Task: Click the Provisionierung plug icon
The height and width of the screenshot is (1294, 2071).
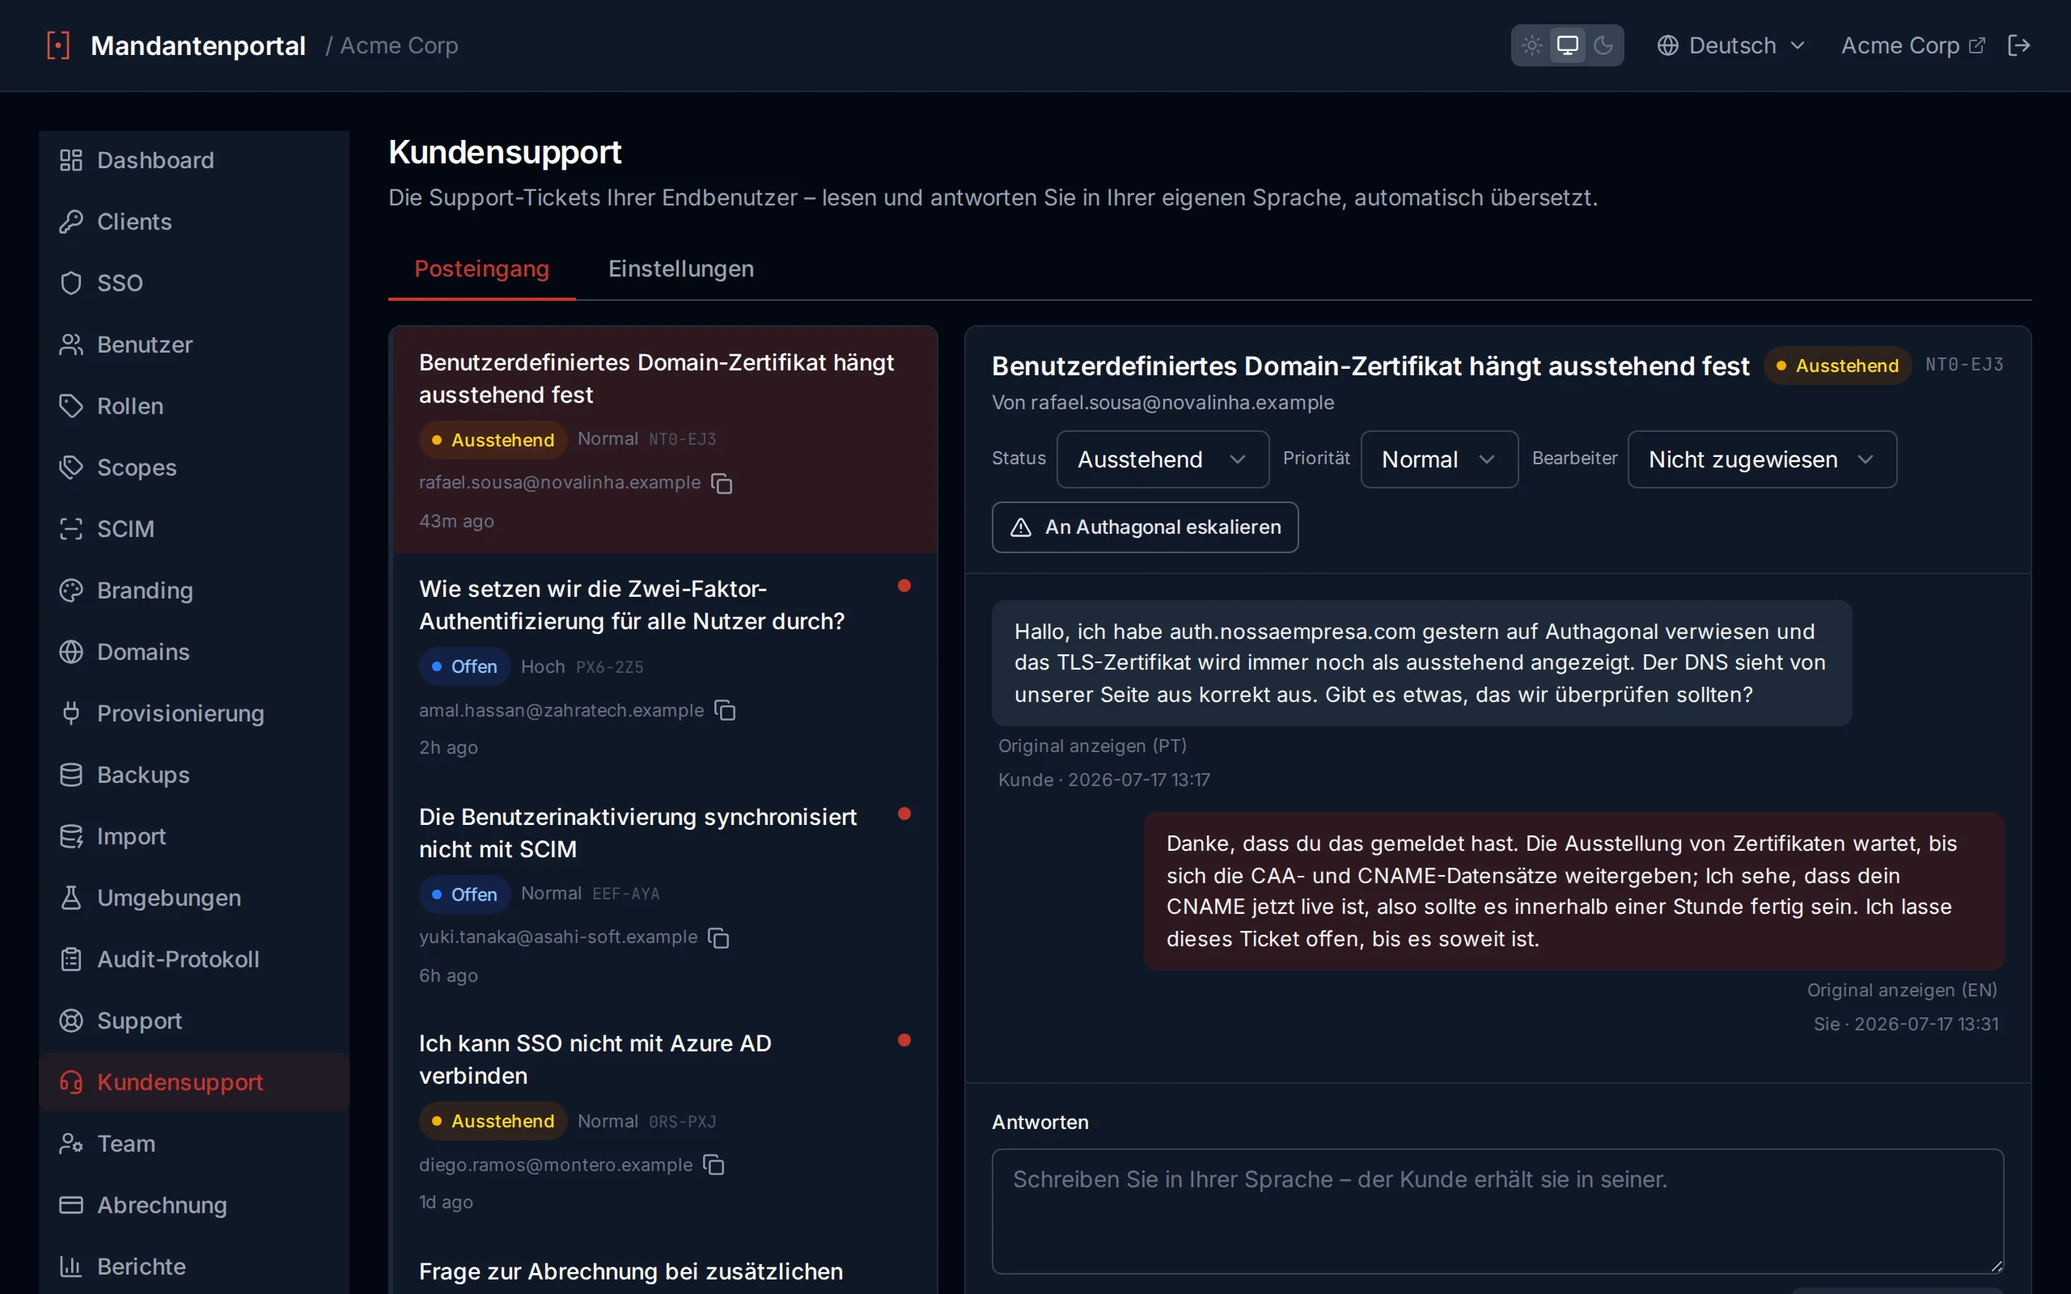Action: tap(71, 713)
